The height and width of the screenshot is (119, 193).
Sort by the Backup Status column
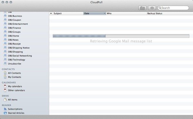pos(170,13)
